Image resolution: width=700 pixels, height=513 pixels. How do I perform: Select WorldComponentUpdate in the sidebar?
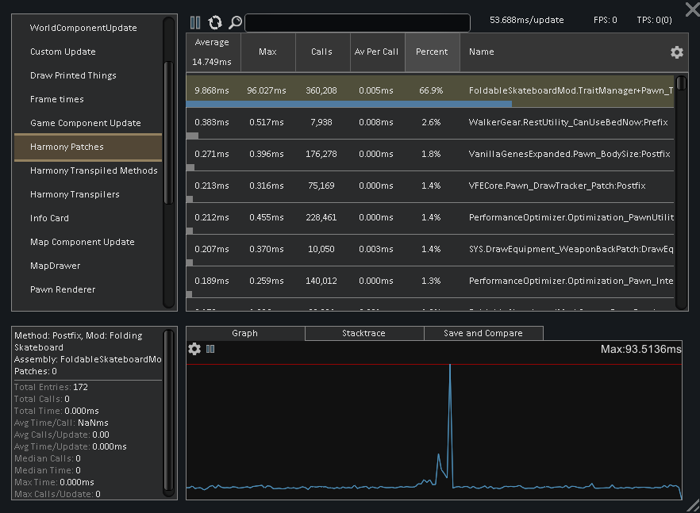[88, 28]
